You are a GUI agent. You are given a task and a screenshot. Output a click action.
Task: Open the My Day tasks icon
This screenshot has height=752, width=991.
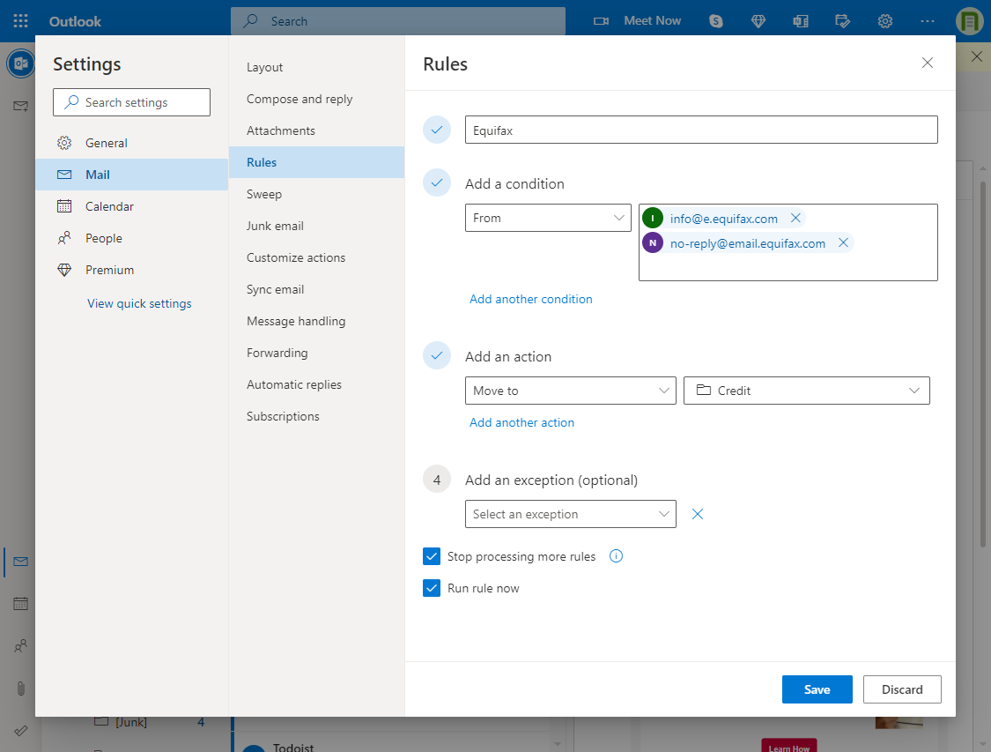(x=842, y=21)
